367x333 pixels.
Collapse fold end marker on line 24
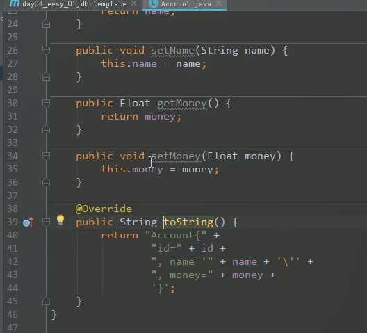pyautogui.click(x=46, y=24)
